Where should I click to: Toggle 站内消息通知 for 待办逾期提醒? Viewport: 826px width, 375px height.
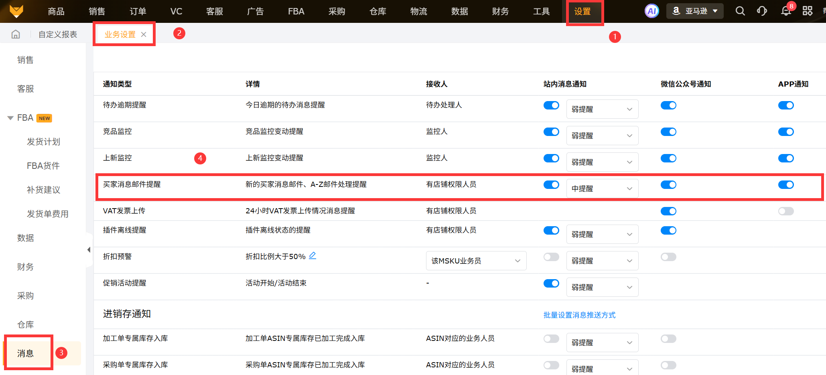coord(551,105)
